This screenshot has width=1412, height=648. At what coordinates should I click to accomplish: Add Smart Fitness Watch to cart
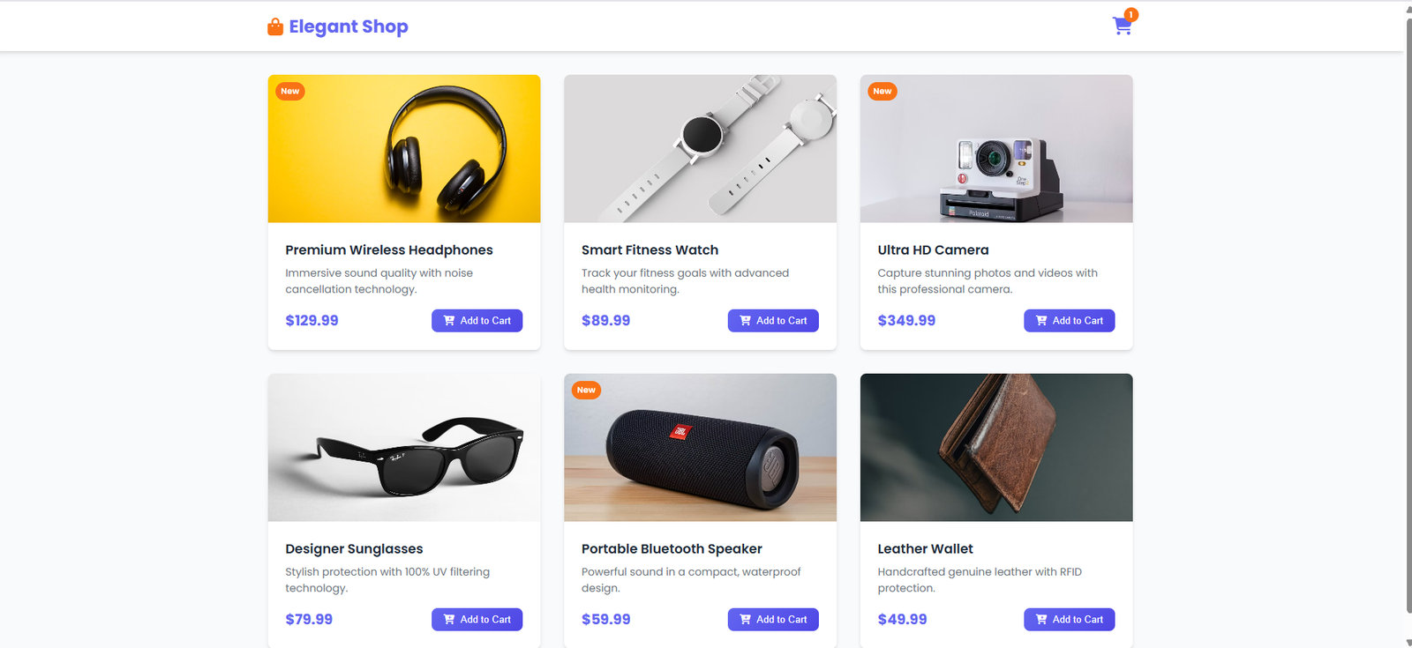coord(773,321)
